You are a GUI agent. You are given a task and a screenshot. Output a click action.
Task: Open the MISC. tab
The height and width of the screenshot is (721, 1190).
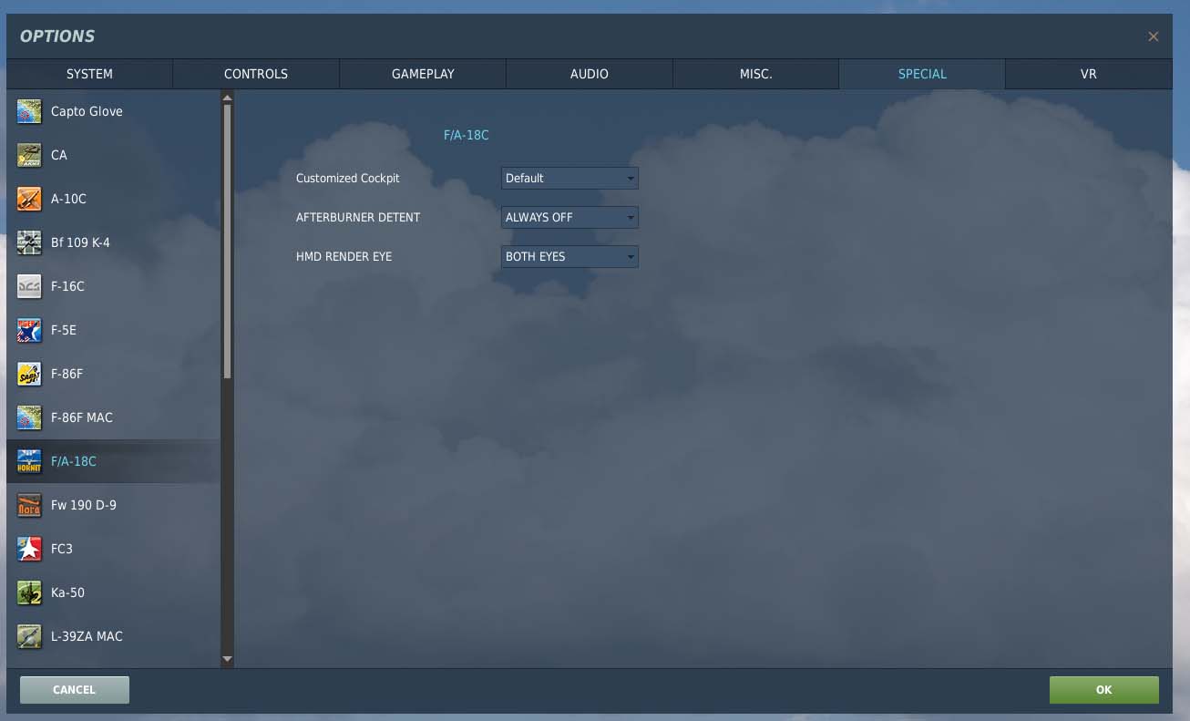coord(755,74)
